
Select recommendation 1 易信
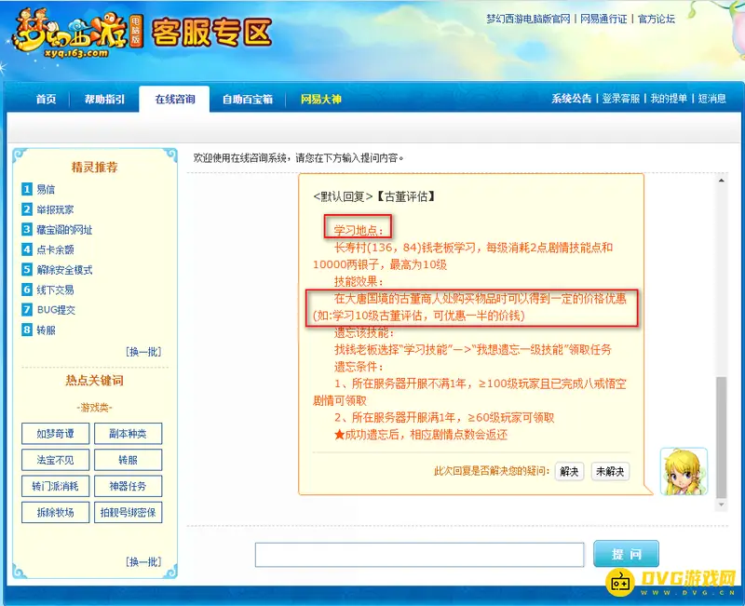[46, 189]
